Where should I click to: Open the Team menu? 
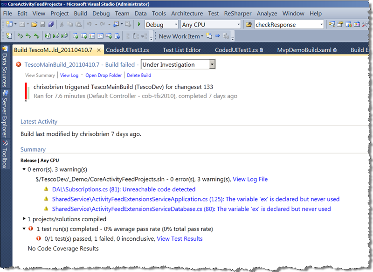(122, 14)
